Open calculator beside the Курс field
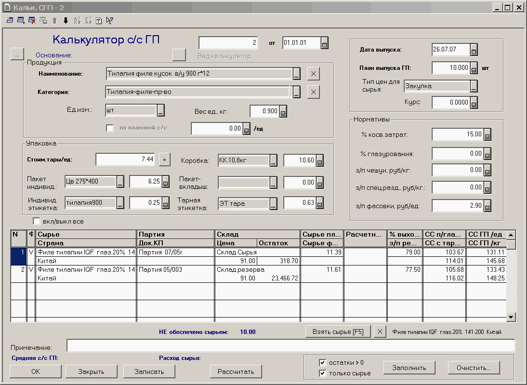Screen dimensions: 527x385 (x=474, y=103)
